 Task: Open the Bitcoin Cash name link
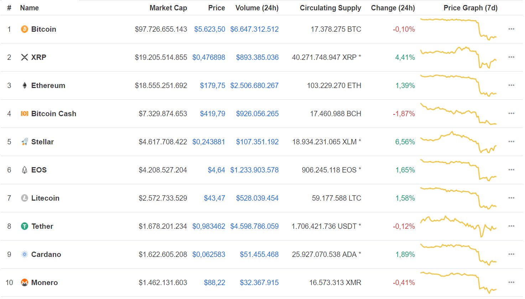(54, 114)
